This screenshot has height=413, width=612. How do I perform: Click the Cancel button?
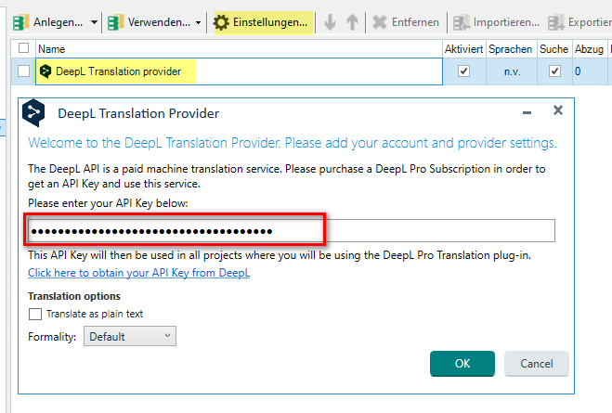point(537,364)
